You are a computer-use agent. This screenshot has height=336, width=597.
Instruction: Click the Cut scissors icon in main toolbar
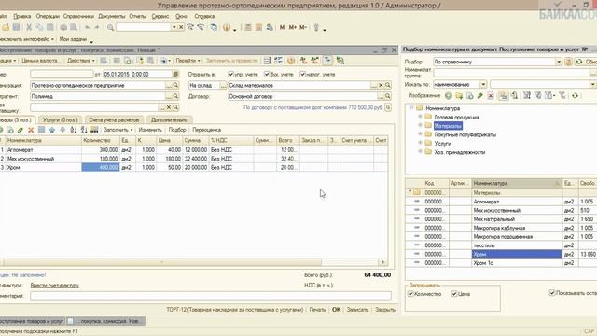point(29,27)
